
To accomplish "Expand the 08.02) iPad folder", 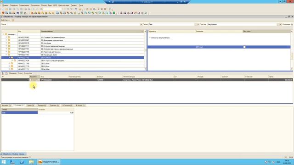I will pos(9,63).
